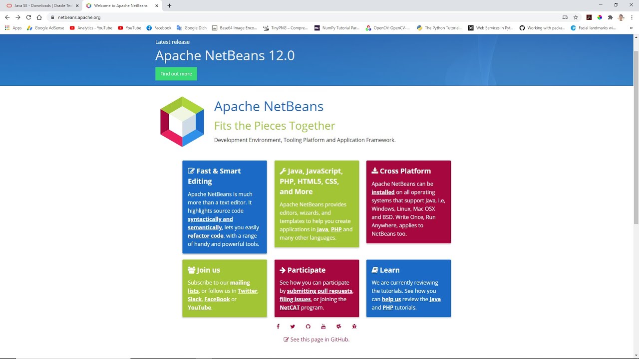Screen dimensions: 639x359
Task: Open the Google Dich bookmark
Action: point(192,28)
